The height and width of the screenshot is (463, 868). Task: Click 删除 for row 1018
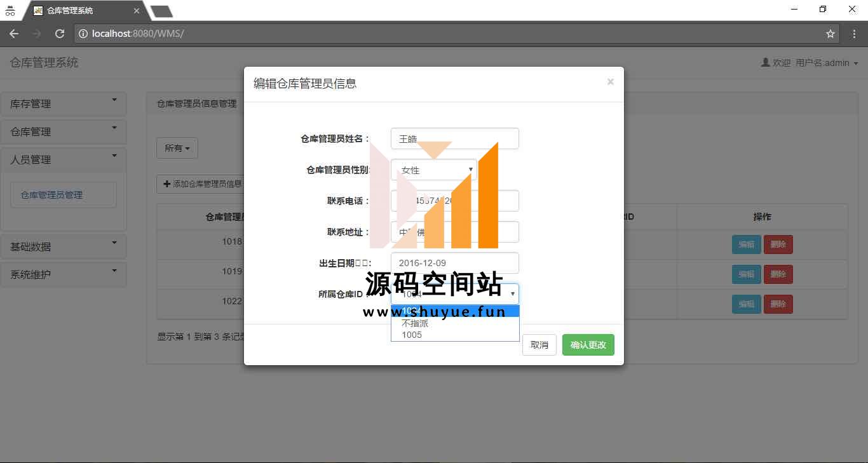pyautogui.click(x=778, y=245)
